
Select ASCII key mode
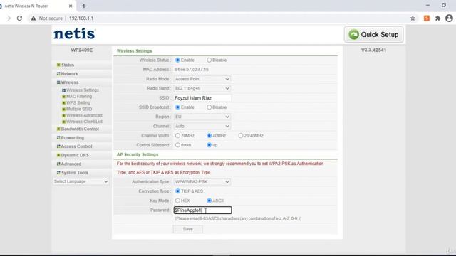tap(209, 201)
